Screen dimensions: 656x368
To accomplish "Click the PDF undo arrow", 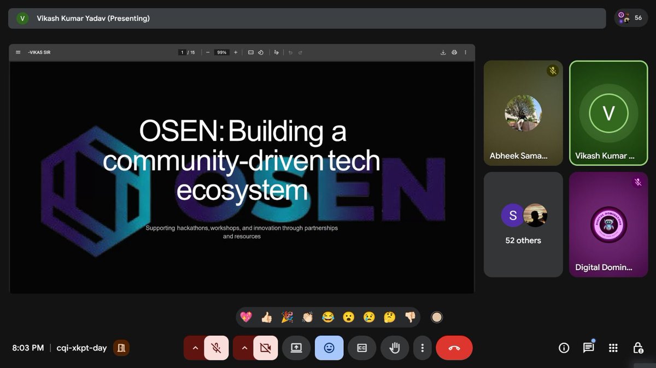I will (290, 52).
